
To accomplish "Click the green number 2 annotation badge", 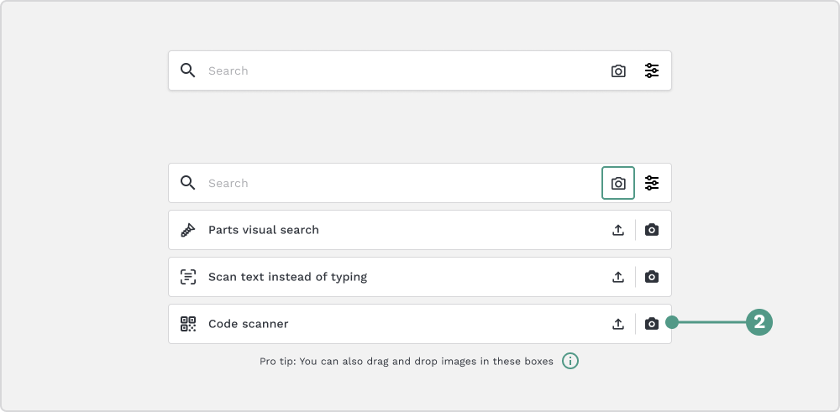I will (759, 322).
